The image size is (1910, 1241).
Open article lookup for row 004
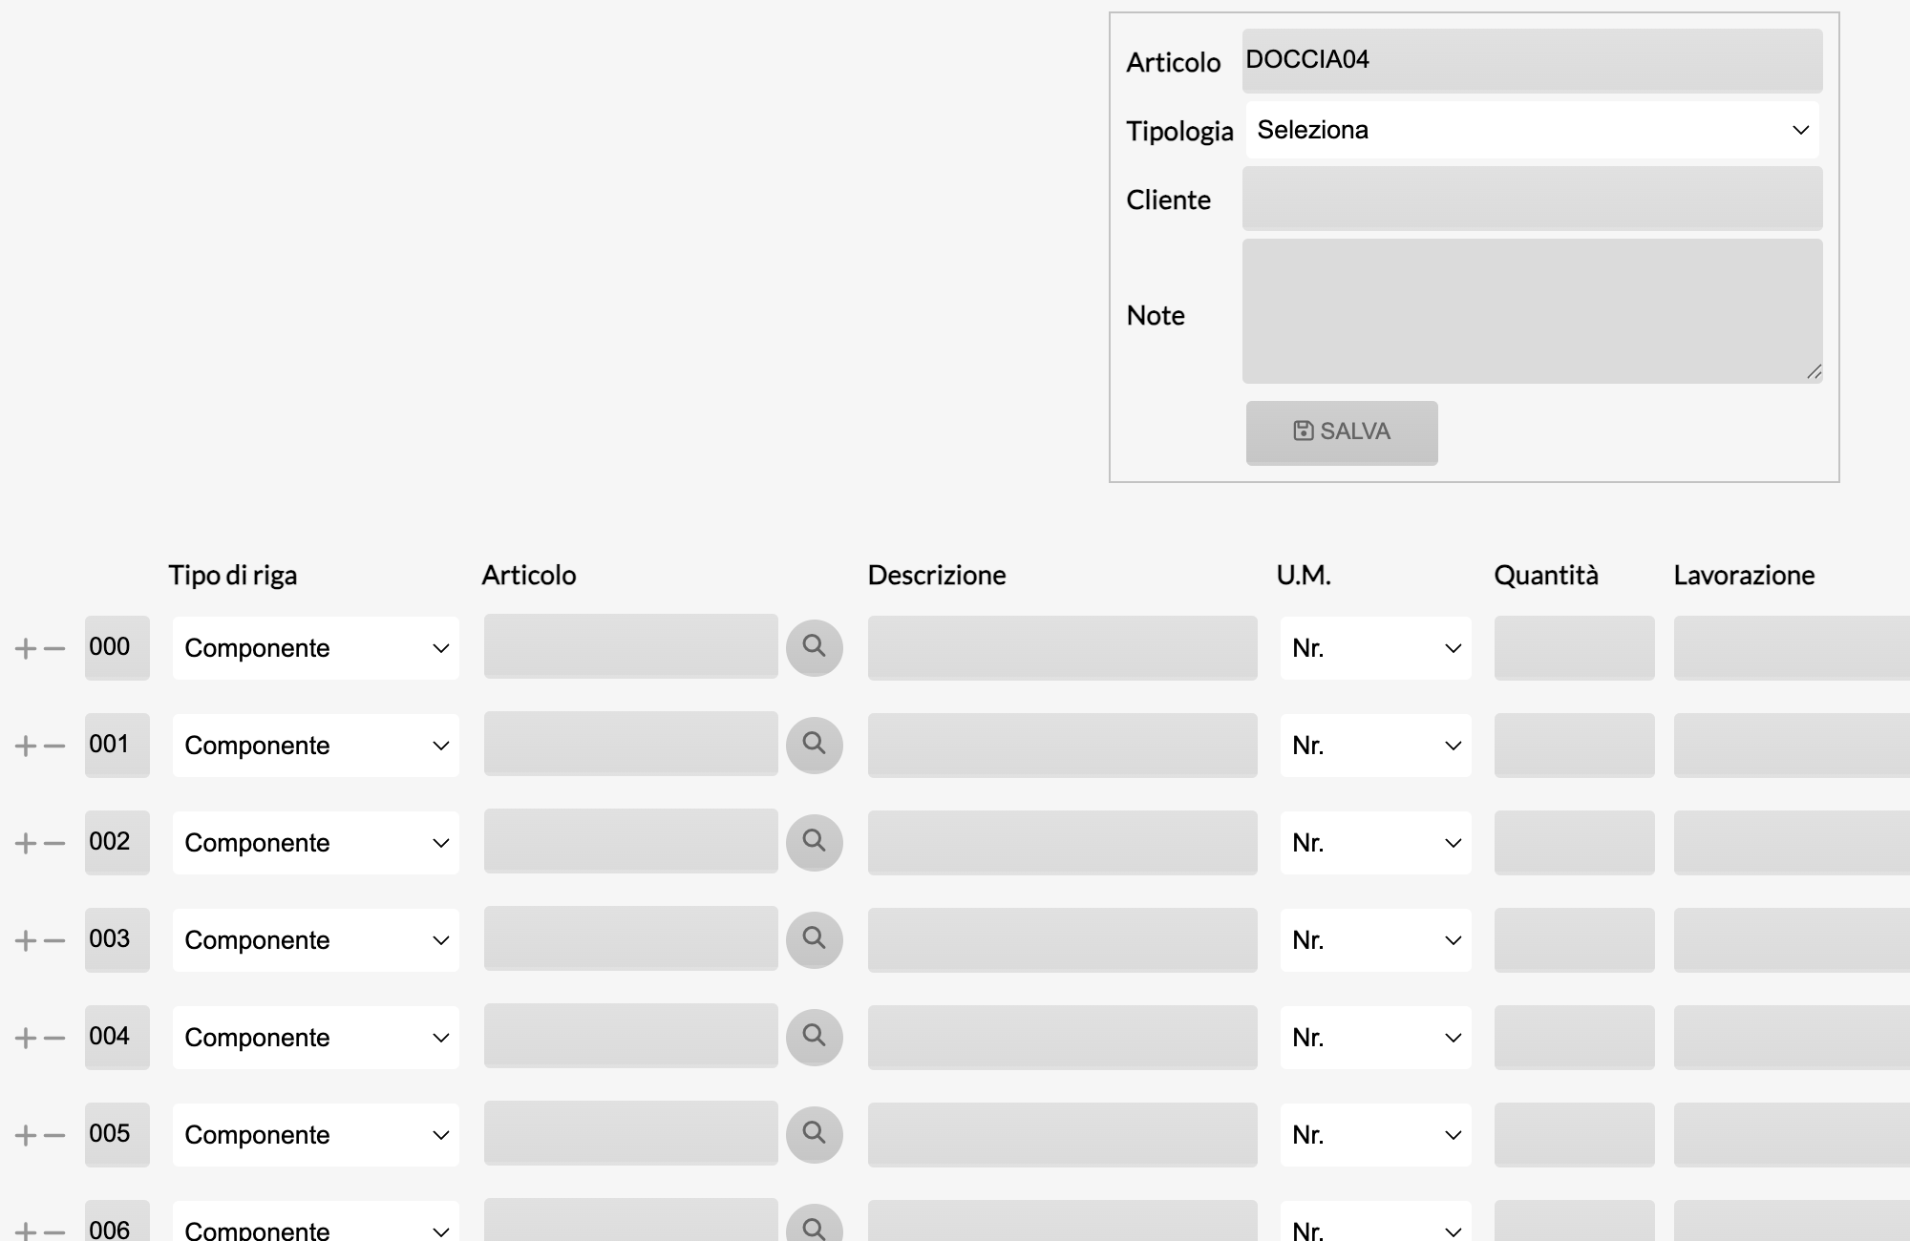click(814, 1037)
